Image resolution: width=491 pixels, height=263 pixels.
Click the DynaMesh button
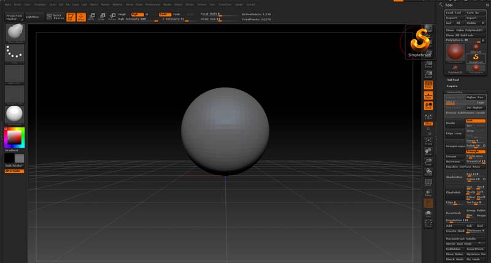(x=455, y=213)
